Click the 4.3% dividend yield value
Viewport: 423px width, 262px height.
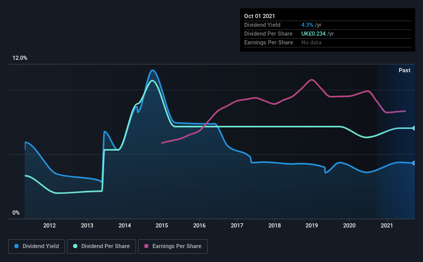click(307, 25)
